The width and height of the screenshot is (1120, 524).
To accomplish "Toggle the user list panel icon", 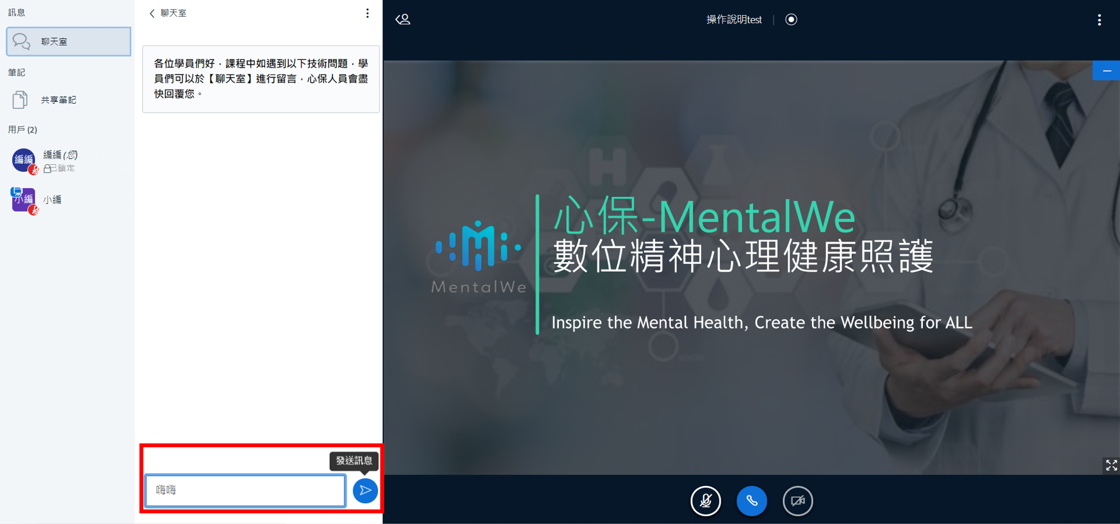I will click(x=403, y=20).
